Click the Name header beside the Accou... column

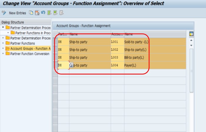(x=155, y=34)
